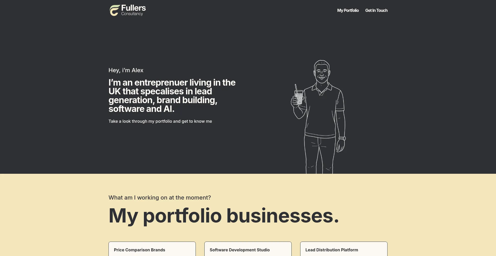This screenshot has height=256, width=496.
Task: Click the illustrated man's face
Action: (322, 73)
